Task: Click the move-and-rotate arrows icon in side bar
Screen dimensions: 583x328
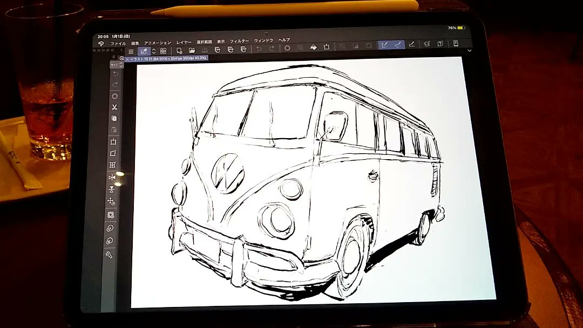Action: [111, 202]
